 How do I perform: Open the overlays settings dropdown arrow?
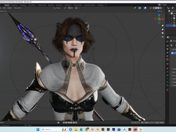147,8
